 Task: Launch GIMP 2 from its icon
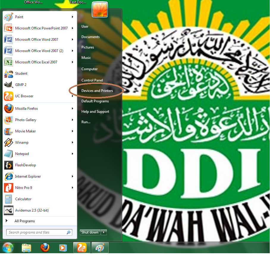coord(8,85)
